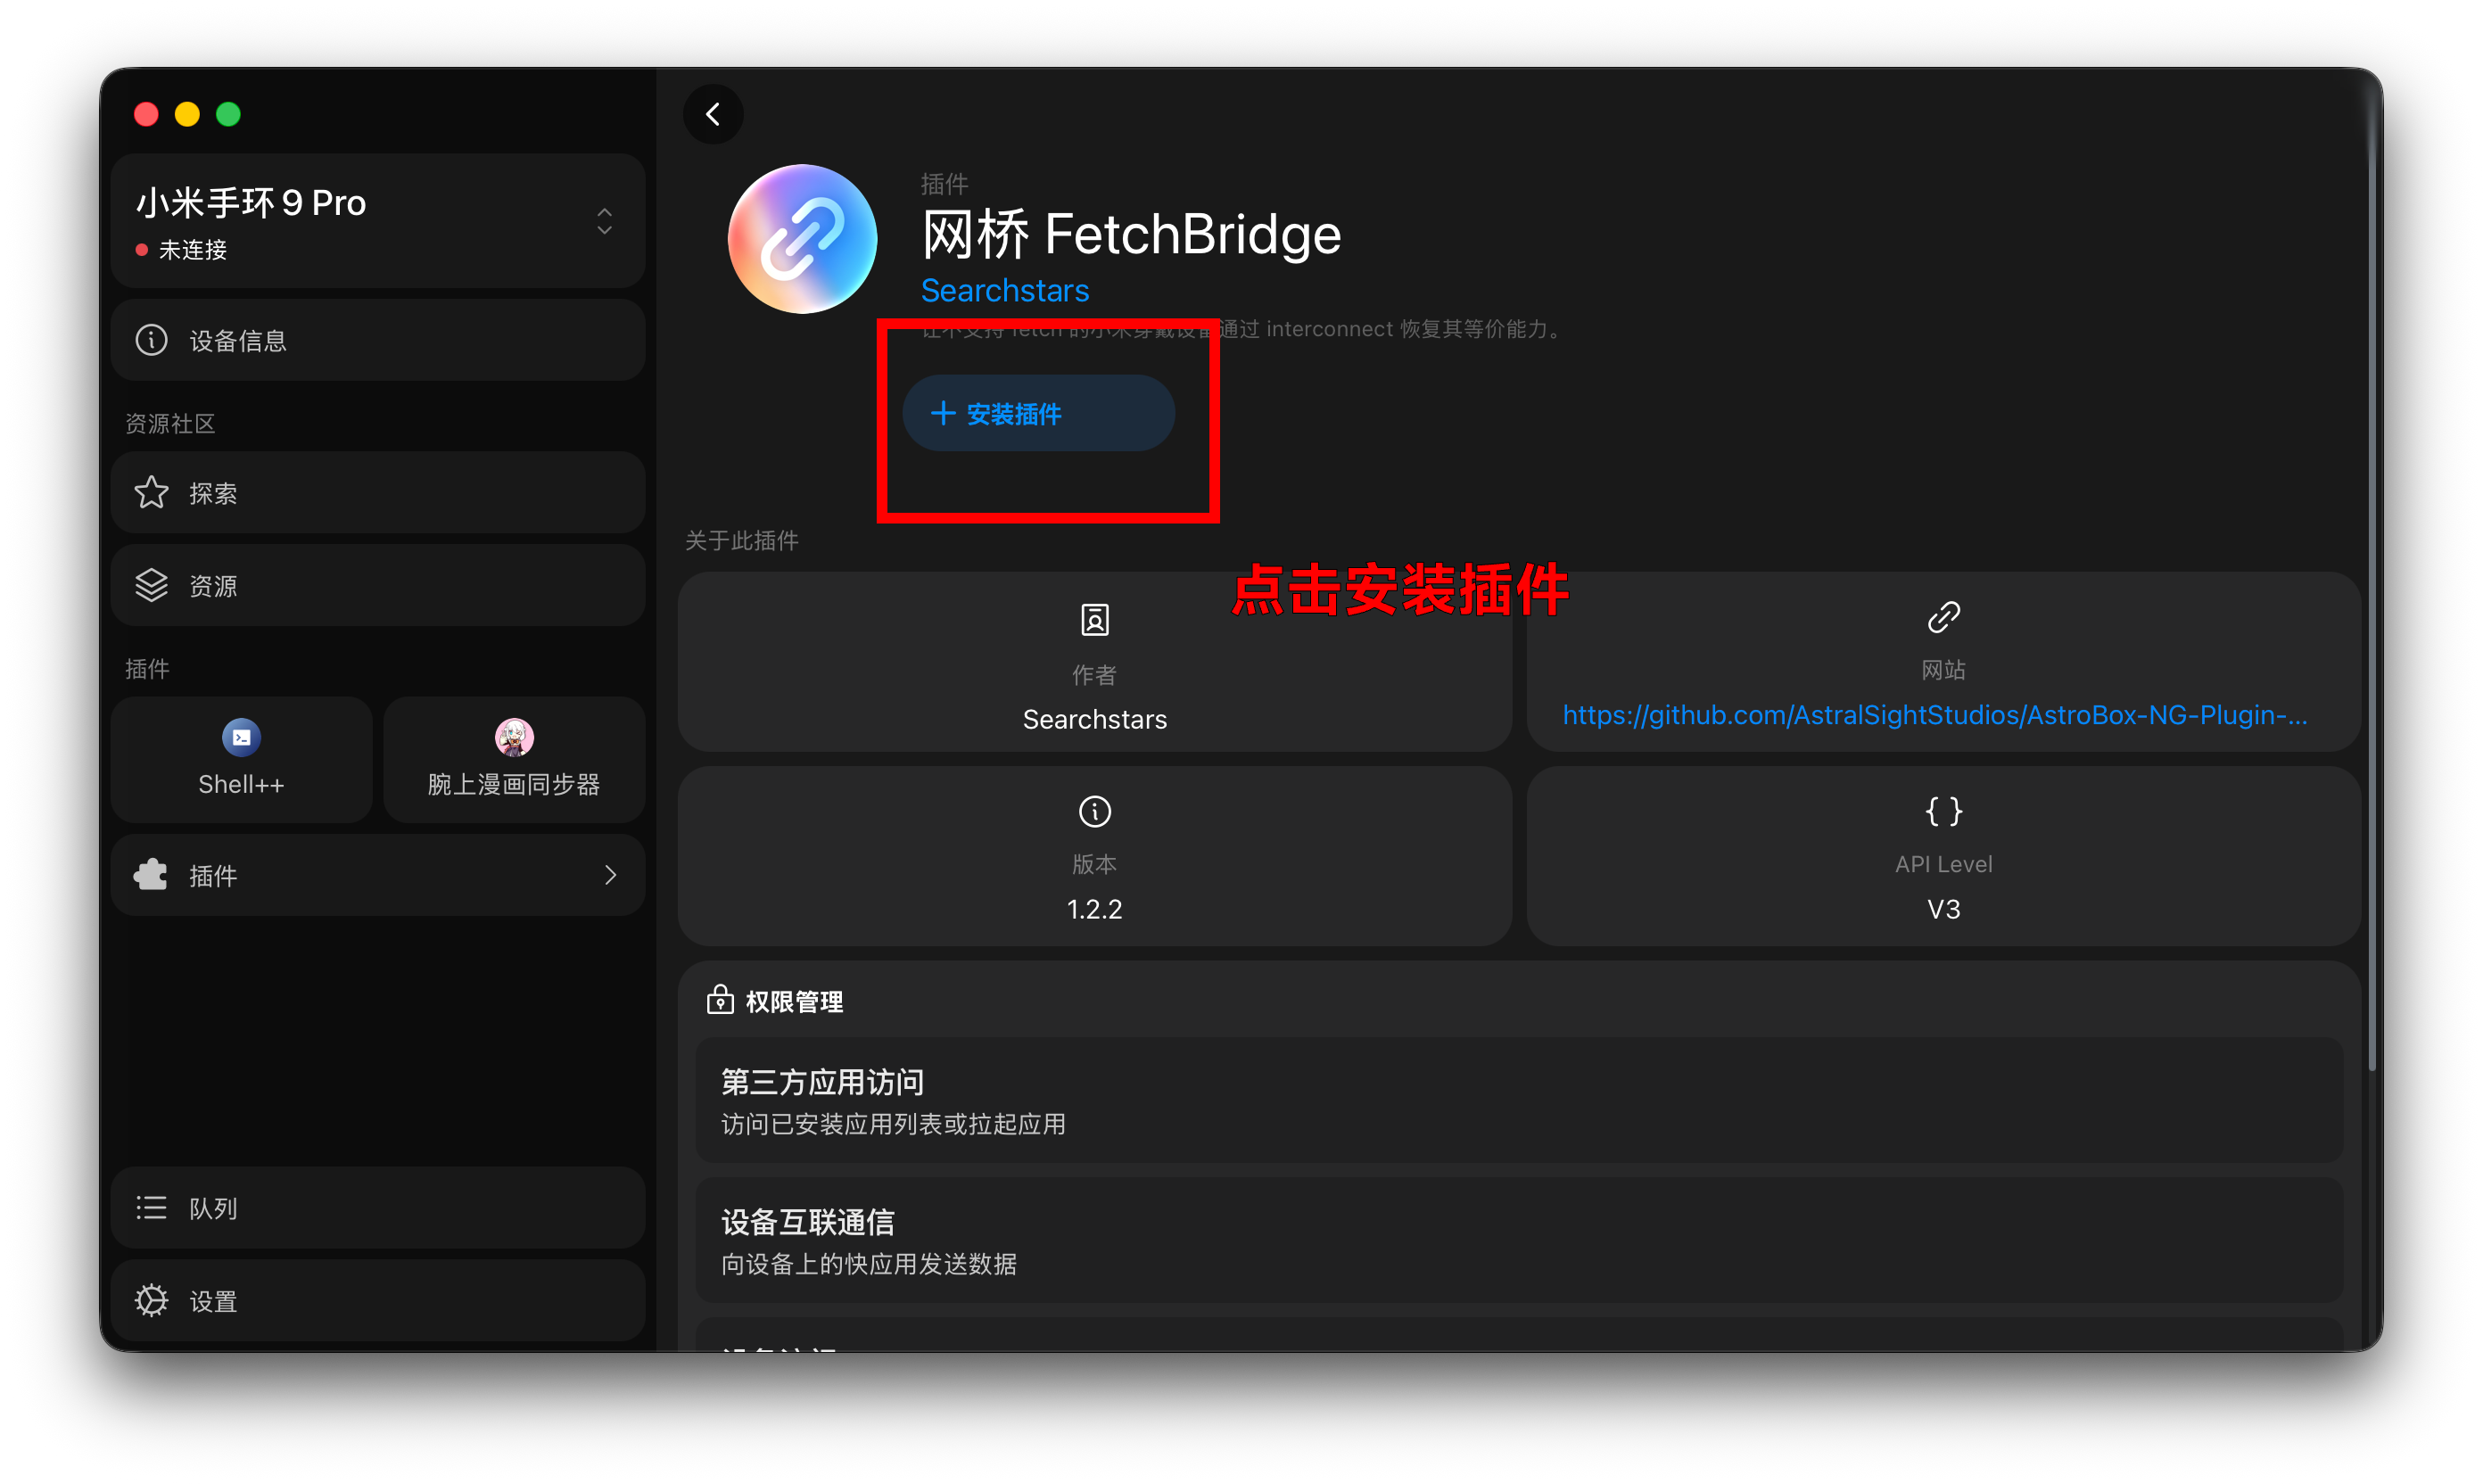Click the FetchBridge plugin logo icon
2483x1484 pixels.
click(x=802, y=239)
